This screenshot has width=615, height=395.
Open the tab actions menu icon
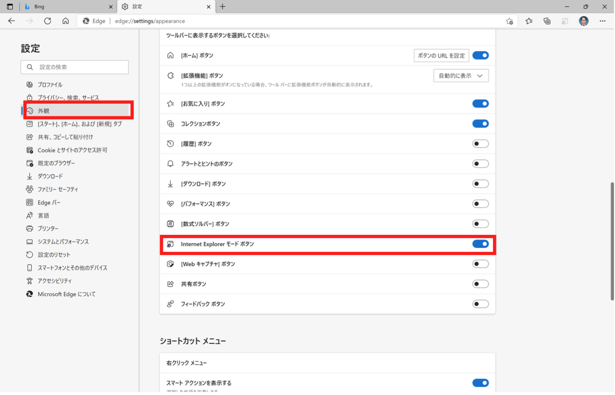point(10,7)
